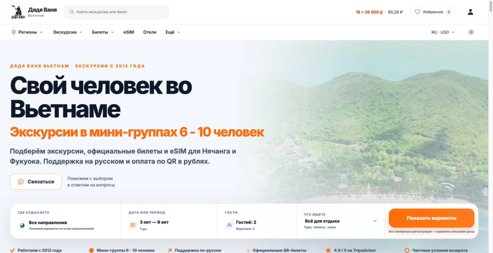Click the text Честные условия возврата
Viewport: 493px width, 253px height.
(440, 250)
